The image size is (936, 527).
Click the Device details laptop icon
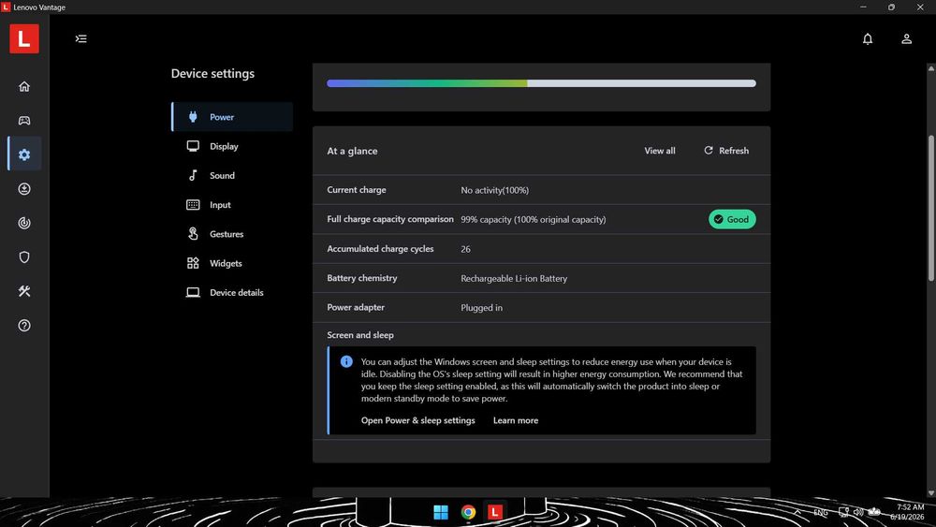193,292
